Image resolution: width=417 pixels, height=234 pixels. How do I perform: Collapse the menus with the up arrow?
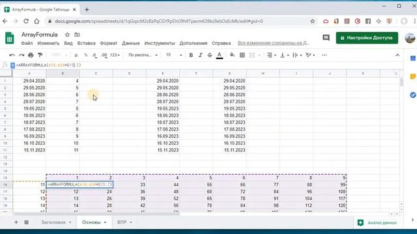[x=397, y=55]
